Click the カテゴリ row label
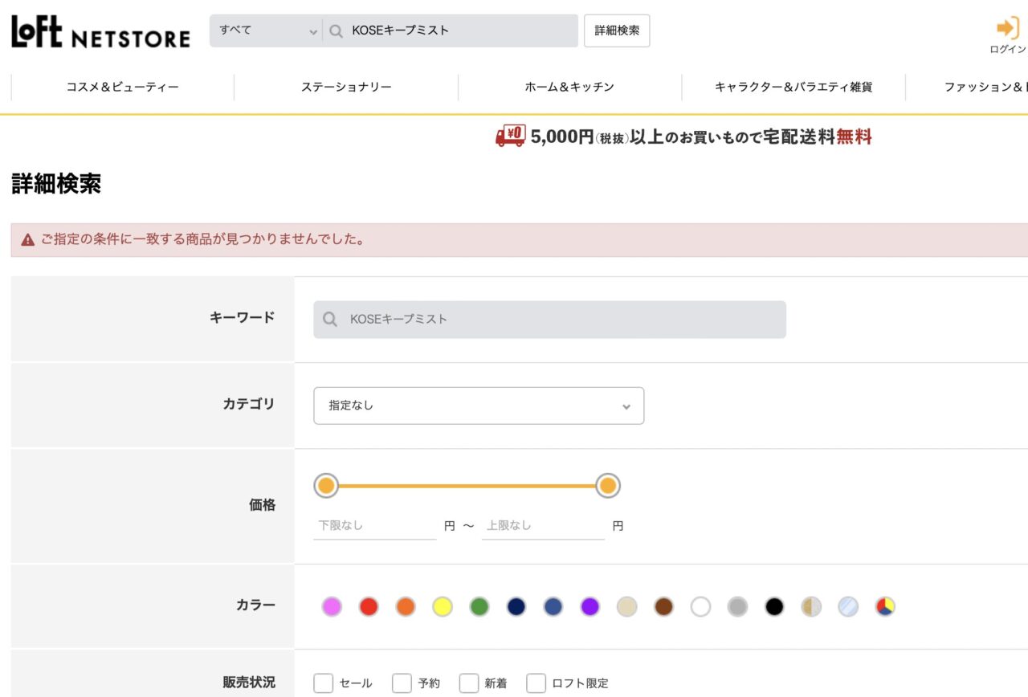 [248, 404]
